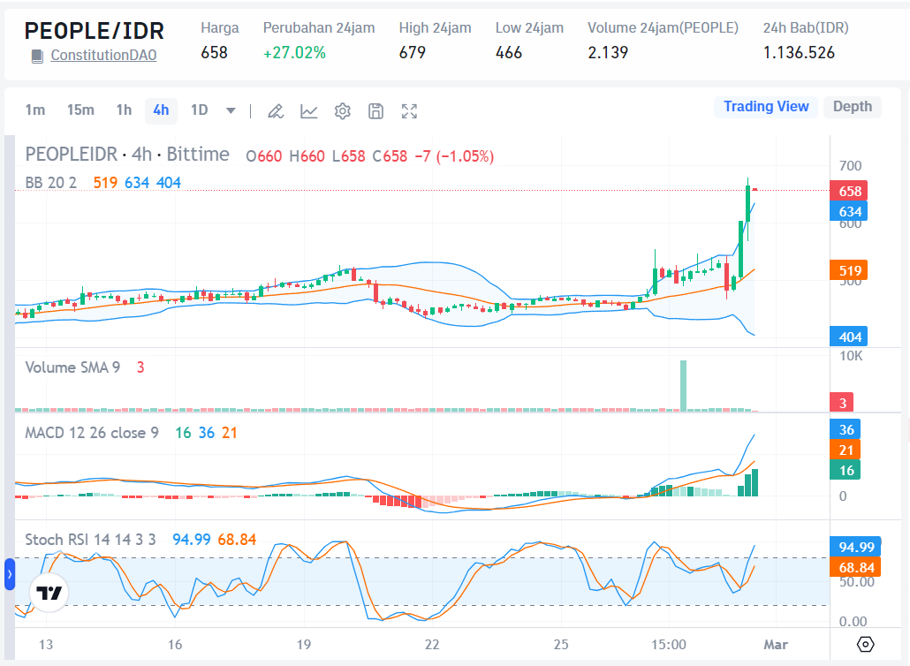Click the blue 634 upper band label
Image resolution: width=910 pixels, height=666 pixels.
pos(849,212)
